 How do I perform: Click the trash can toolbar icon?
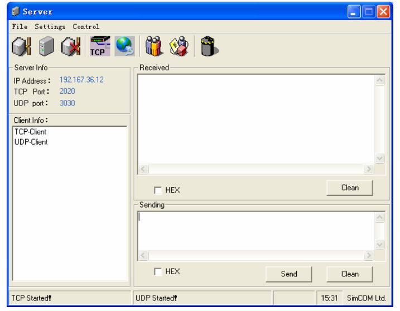pyautogui.click(x=209, y=46)
